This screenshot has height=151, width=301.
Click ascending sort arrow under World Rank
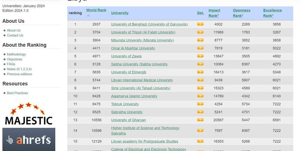tap(88, 16)
